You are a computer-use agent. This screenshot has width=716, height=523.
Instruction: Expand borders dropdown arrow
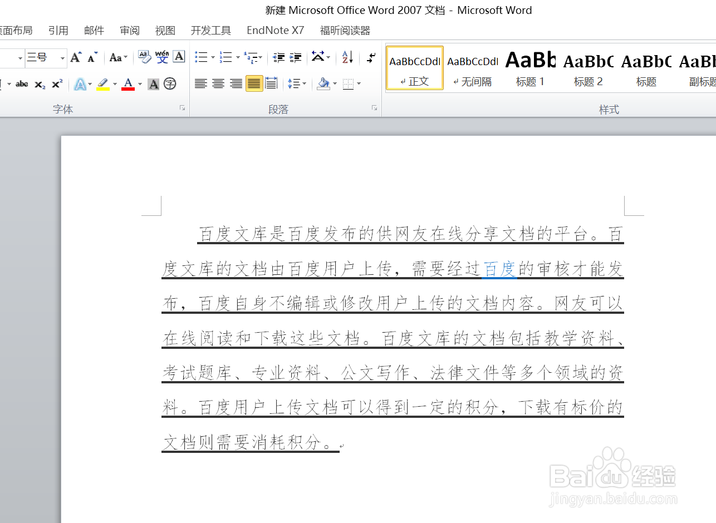(x=359, y=84)
